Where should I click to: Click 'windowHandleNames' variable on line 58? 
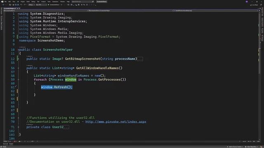pos(73,76)
